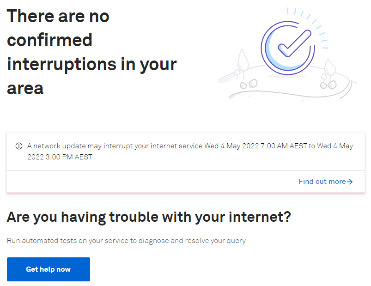Click the info icon in the network notice

tap(19, 146)
